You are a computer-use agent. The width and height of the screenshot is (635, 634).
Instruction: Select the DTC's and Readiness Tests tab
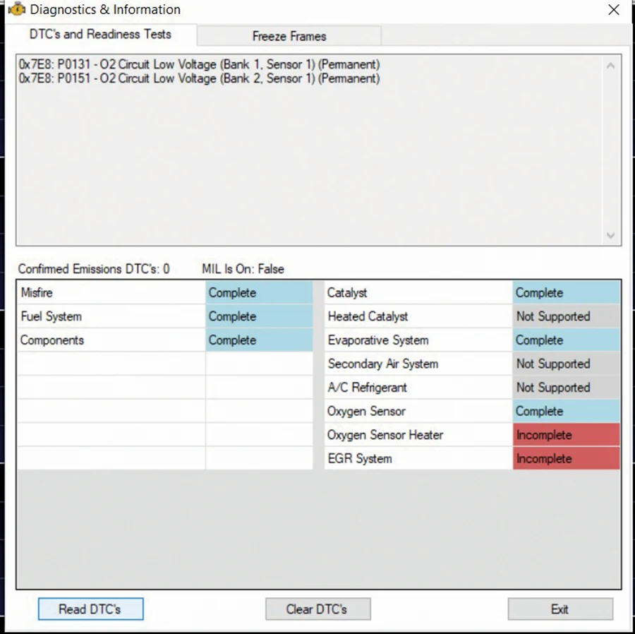point(99,34)
